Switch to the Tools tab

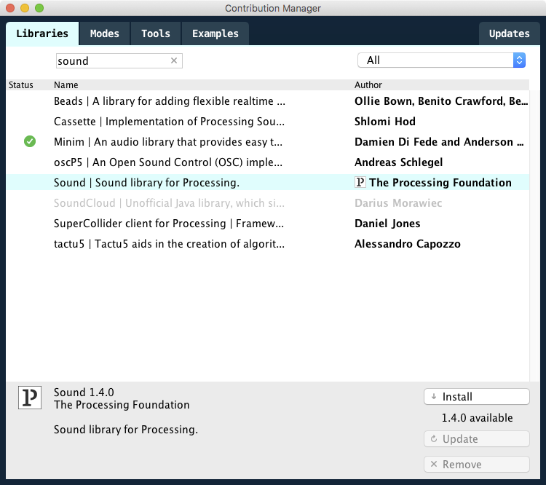click(156, 33)
